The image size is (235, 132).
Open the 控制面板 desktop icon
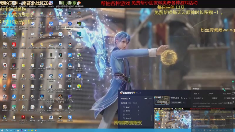[4, 108]
